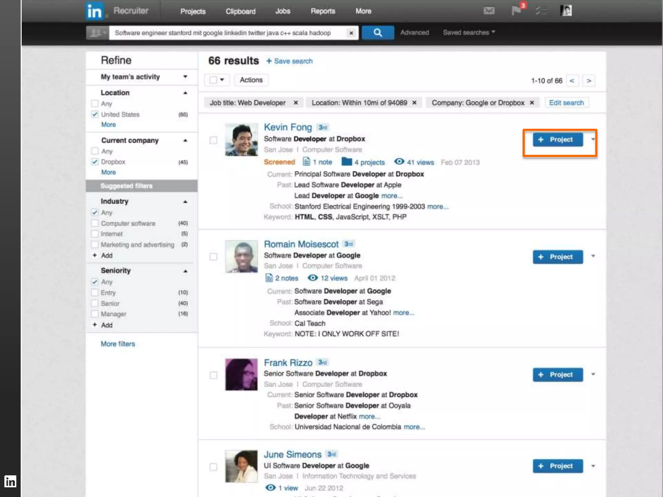The image size is (663, 497).
Task: Click the LinkedIn Recruiter logo
Action: 95,11
